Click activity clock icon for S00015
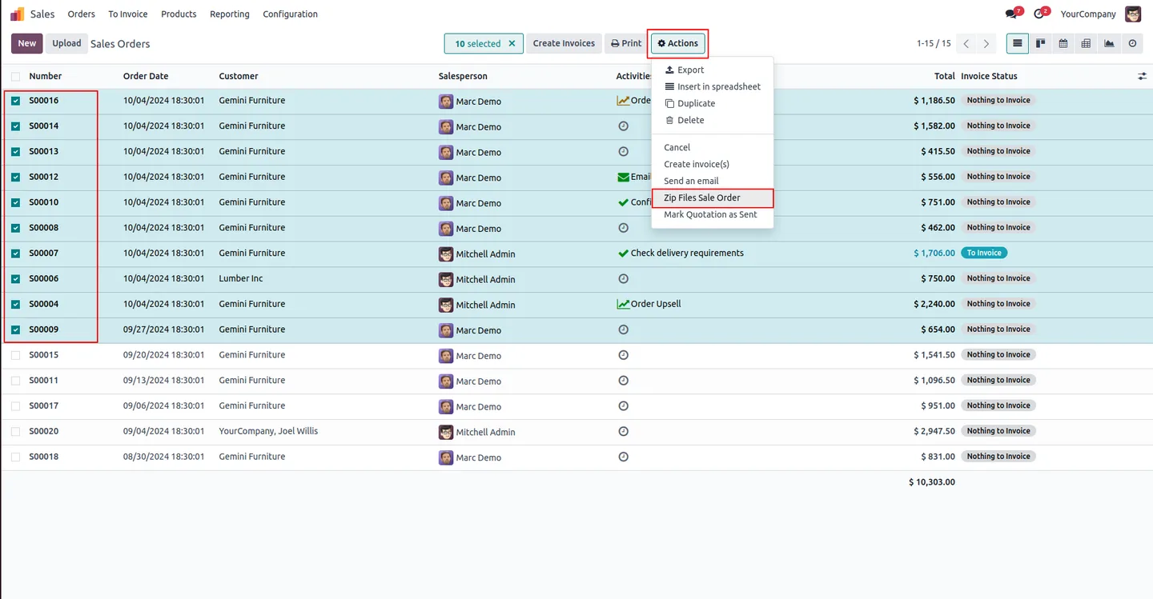1153x599 pixels. 624,355
